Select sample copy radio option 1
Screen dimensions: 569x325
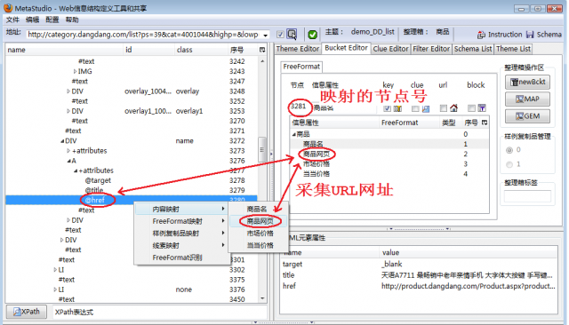[x=509, y=164]
